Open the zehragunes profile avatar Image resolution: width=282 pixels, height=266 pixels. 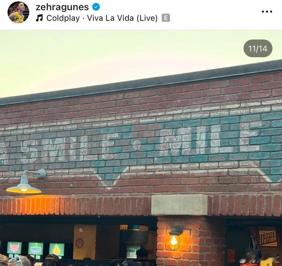tap(18, 12)
